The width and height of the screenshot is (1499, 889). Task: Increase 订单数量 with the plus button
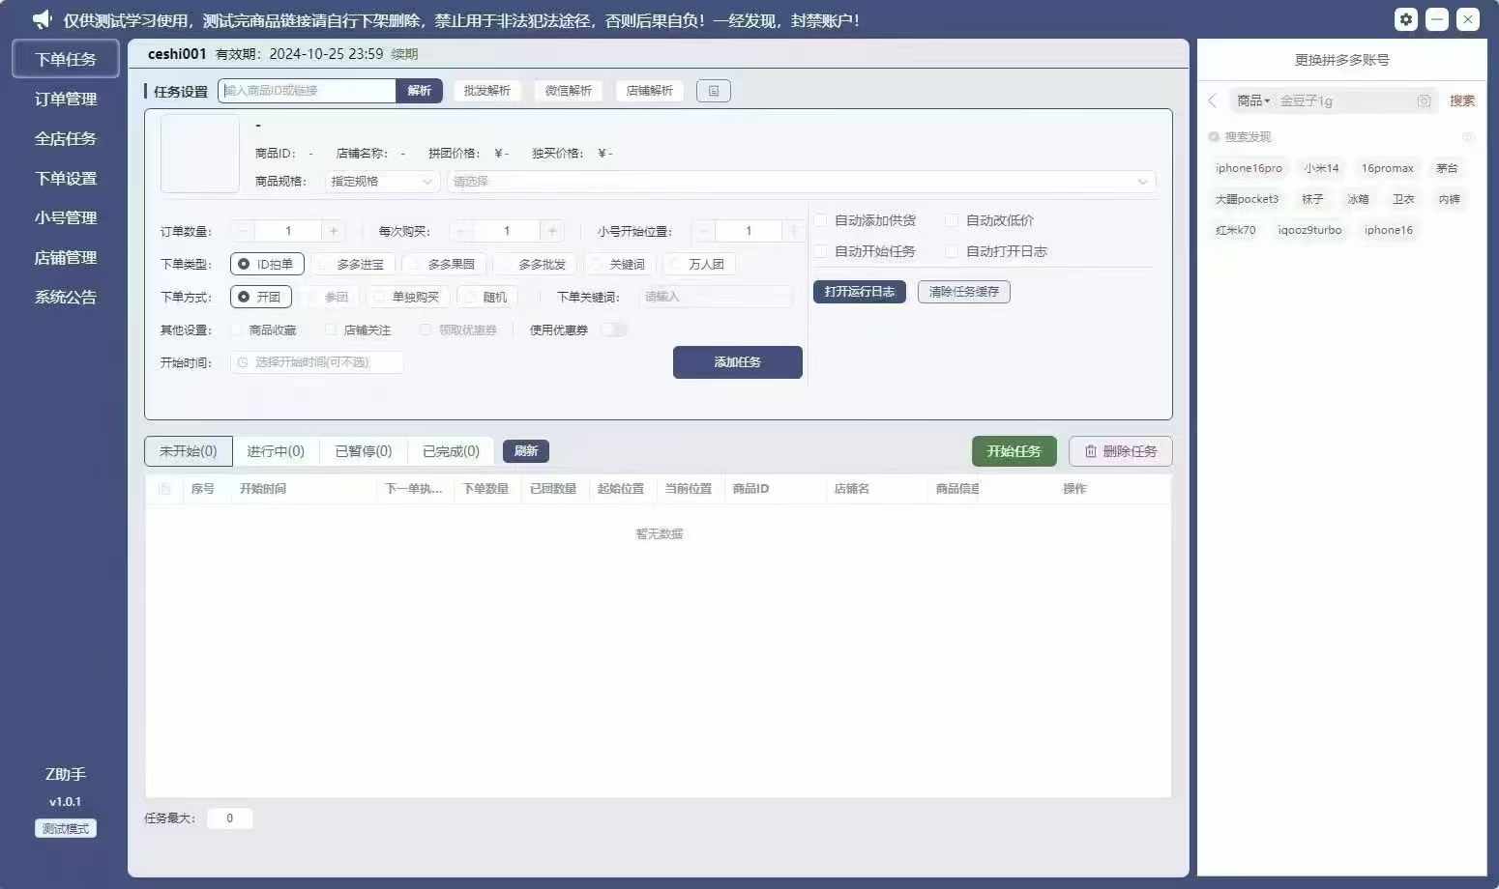pyautogui.click(x=334, y=231)
